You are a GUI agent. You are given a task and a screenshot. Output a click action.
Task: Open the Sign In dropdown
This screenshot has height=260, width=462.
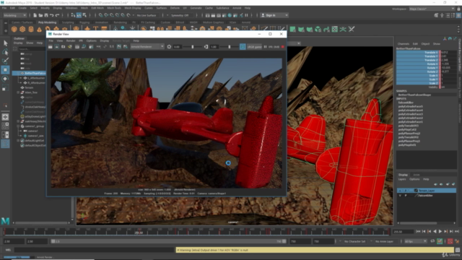tap(274, 15)
